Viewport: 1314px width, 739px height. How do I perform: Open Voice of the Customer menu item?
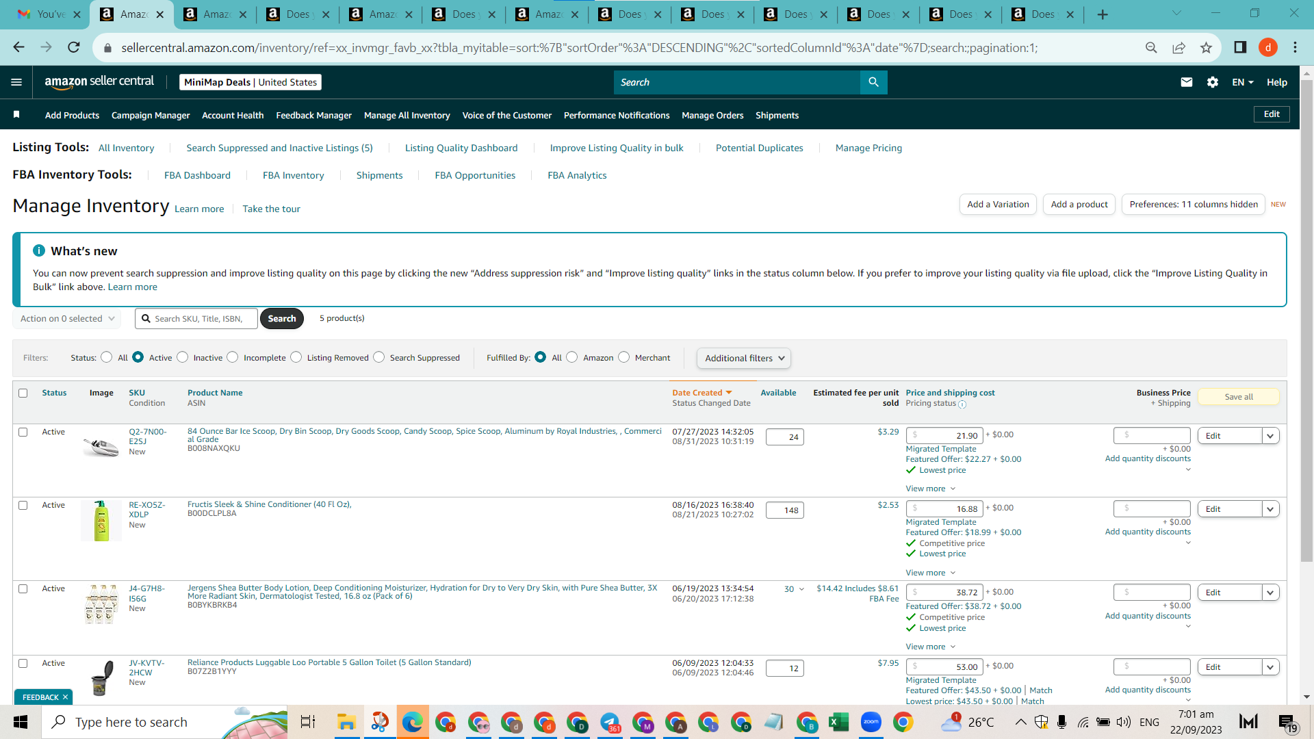click(507, 115)
